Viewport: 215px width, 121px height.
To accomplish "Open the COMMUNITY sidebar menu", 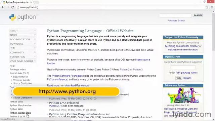I will point(23,52).
